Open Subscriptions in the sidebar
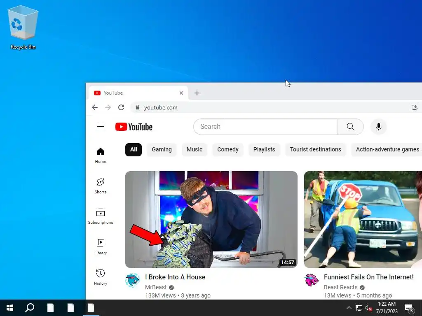 [x=101, y=216]
